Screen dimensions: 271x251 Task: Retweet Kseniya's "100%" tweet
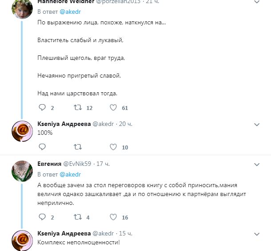[78, 147]
